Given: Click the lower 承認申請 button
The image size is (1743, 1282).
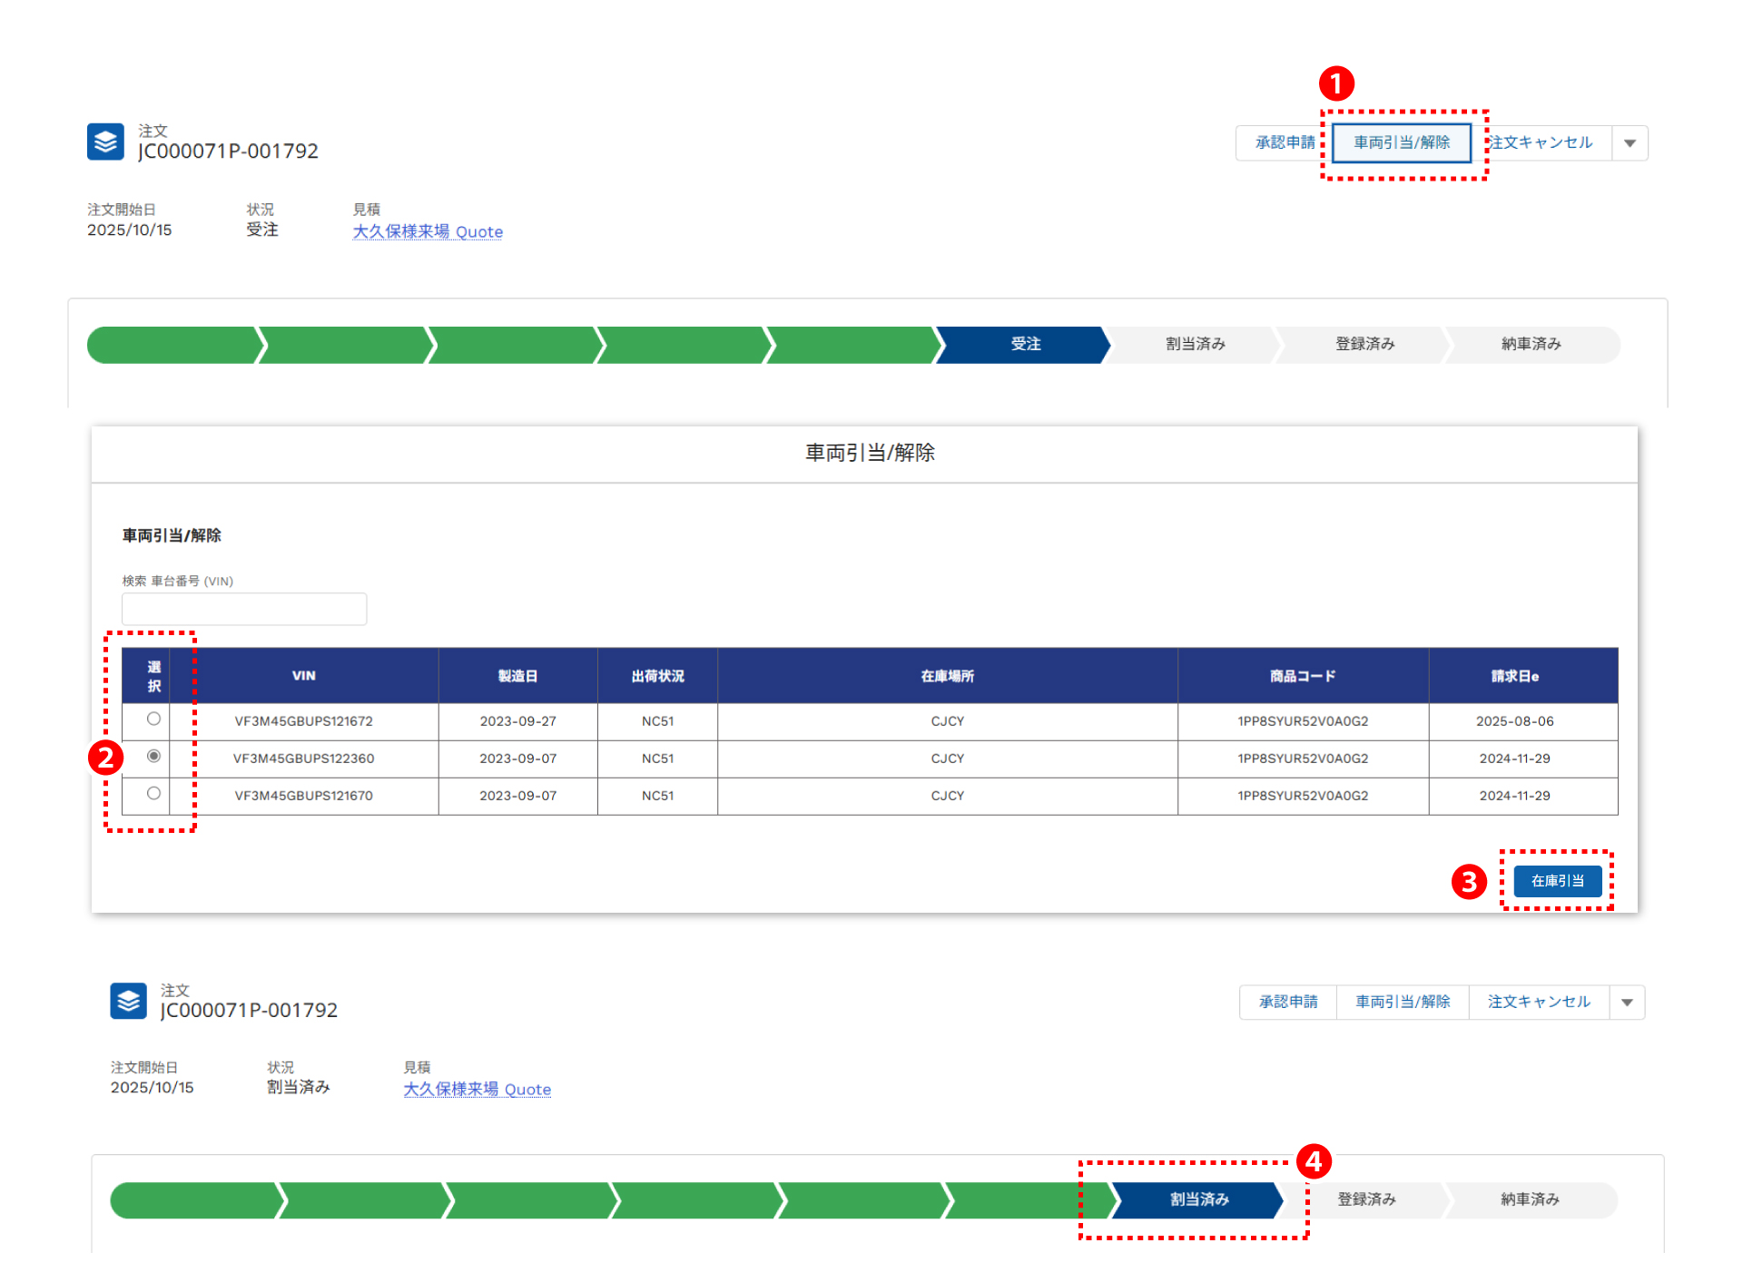Looking at the screenshot, I should (1287, 1002).
